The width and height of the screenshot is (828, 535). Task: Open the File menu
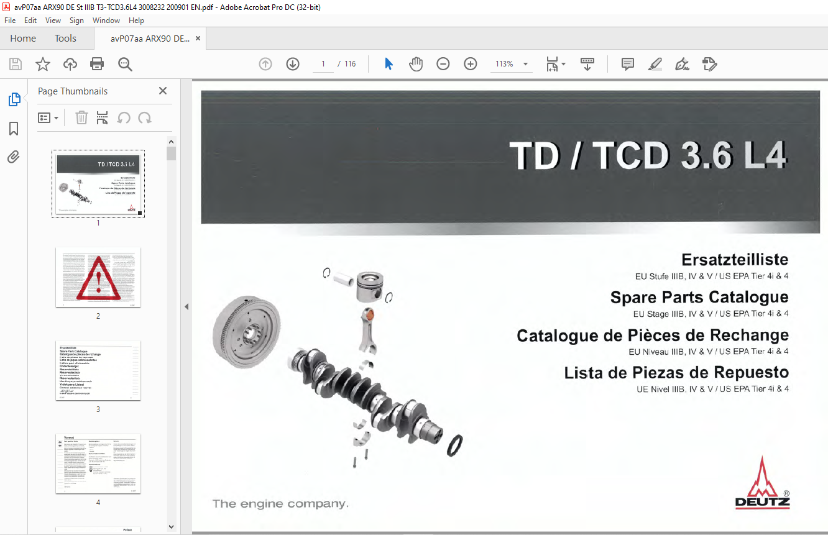click(x=10, y=21)
